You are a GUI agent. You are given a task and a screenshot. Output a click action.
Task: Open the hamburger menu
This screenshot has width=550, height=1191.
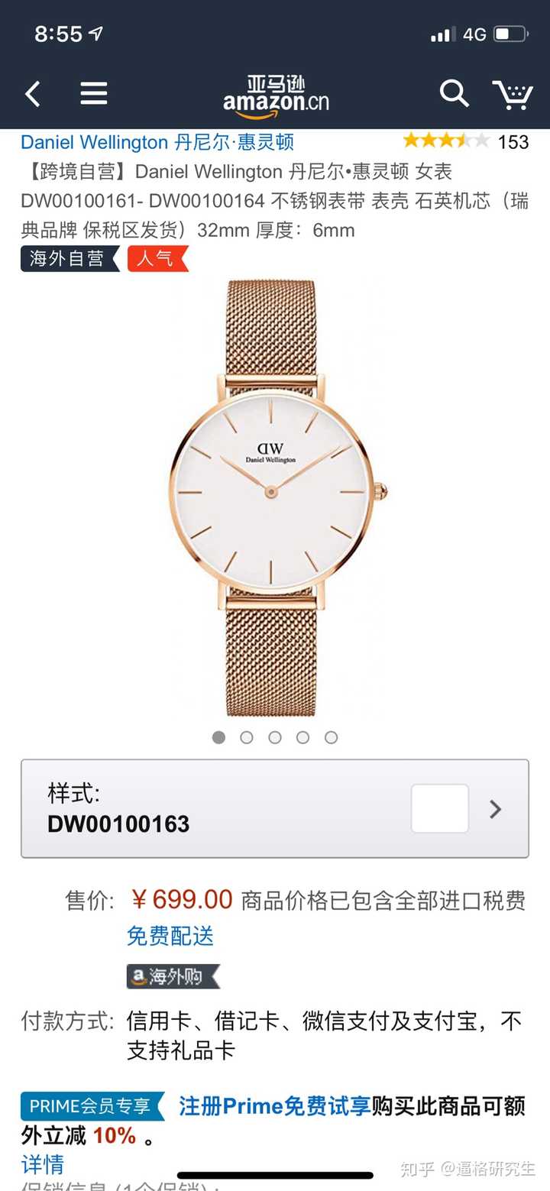coord(94,94)
